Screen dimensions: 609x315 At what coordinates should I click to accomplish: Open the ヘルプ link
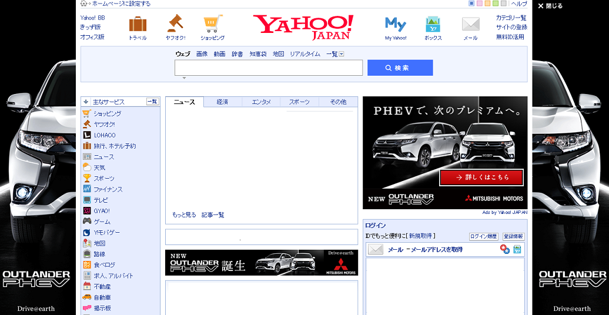pyautogui.click(x=519, y=4)
